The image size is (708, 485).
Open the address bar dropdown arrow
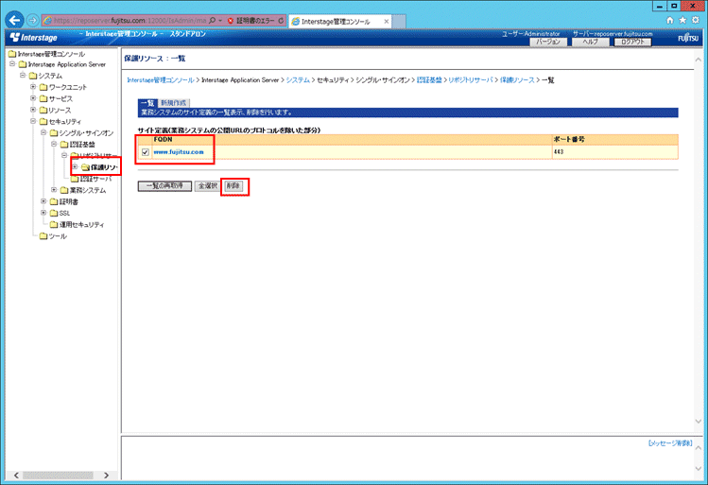point(220,21)
